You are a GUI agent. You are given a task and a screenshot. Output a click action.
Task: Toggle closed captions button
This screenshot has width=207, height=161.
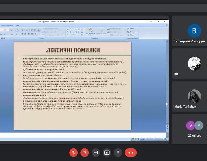pos(96,153)
